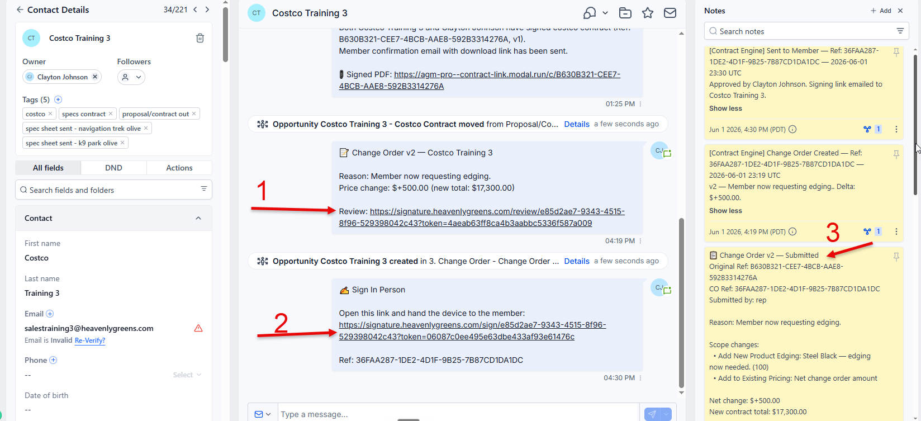Send the message with send button
Image resolution: width=921 pixels, height=421 pixels.
point(652,414)
